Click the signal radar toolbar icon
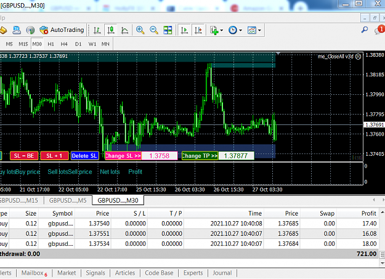 [x=30, y=30]
